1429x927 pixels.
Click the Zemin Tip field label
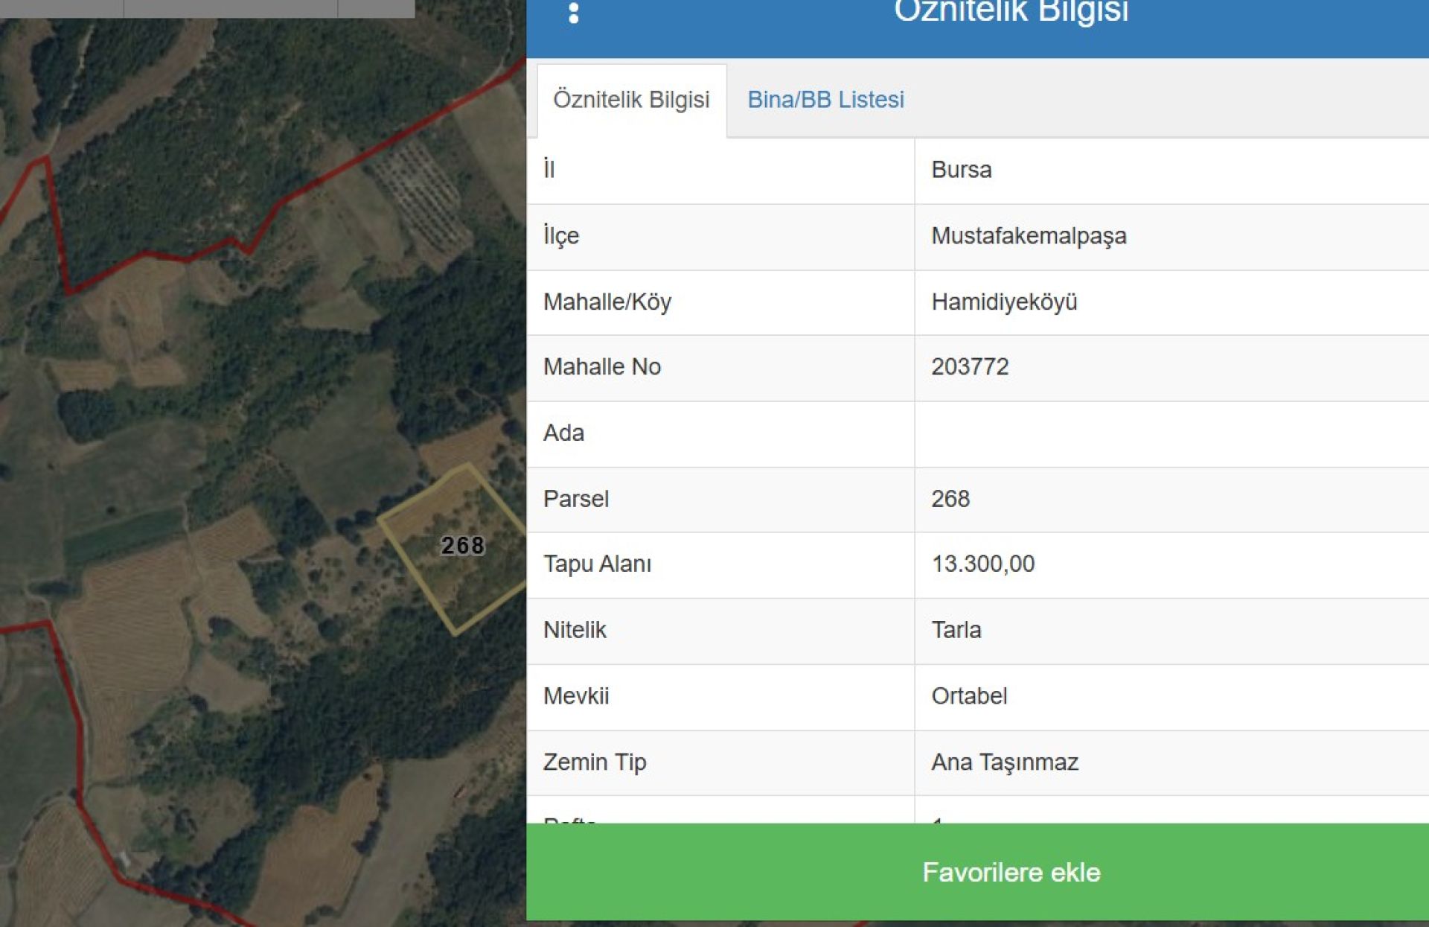595,762
